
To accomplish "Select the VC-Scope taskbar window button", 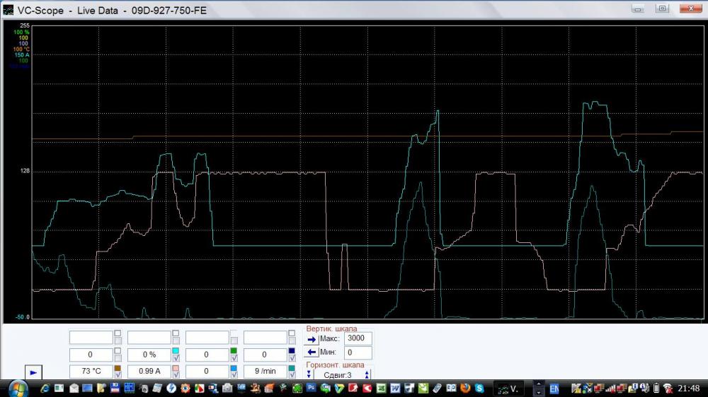I will [x=510, y=389].
